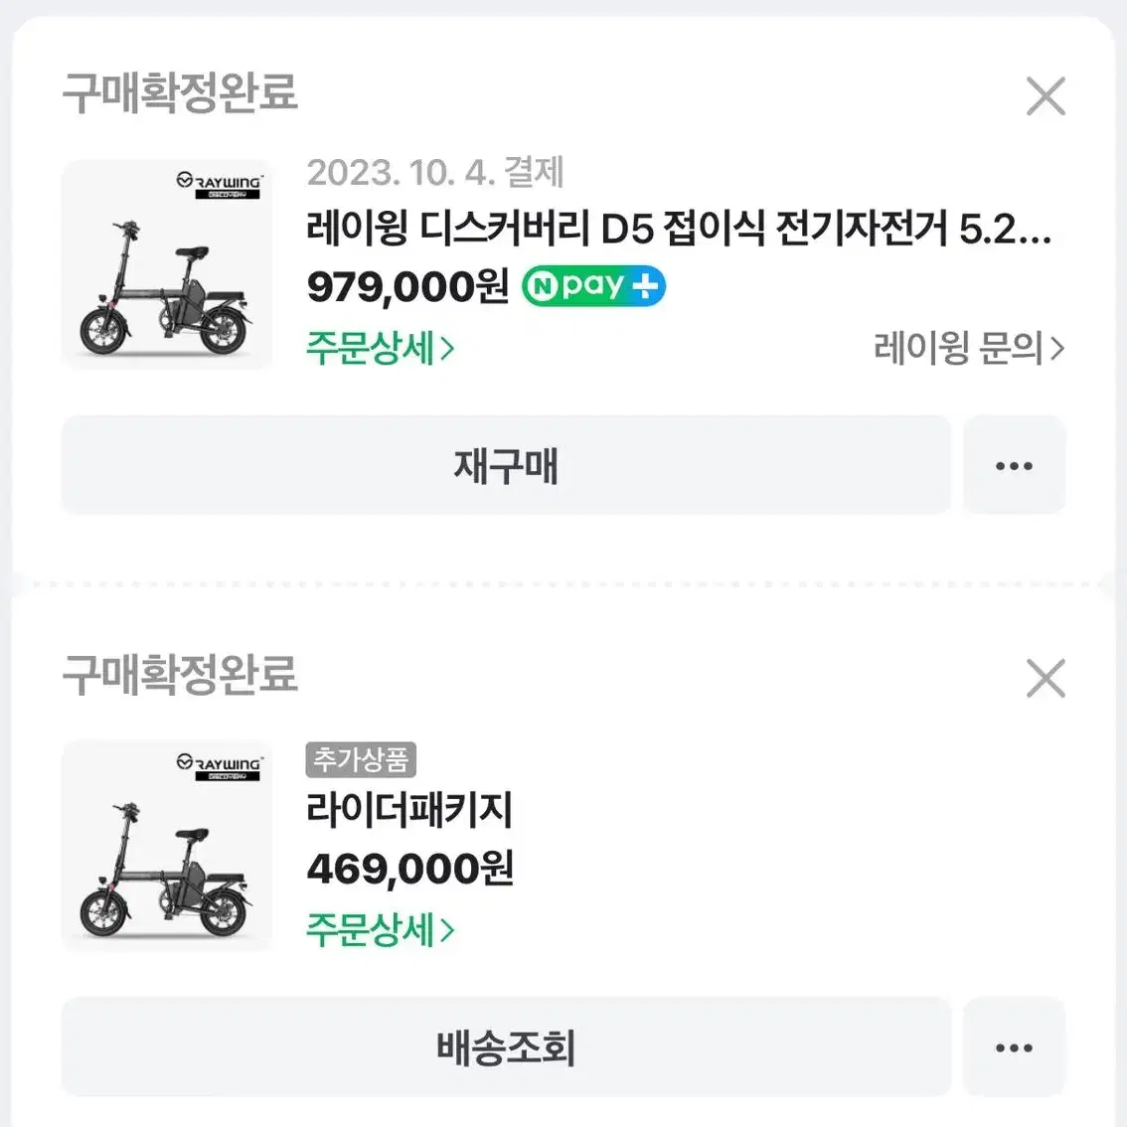
Task: Open 주문상세 for the 979,000원 order
Action: [381, 348]
